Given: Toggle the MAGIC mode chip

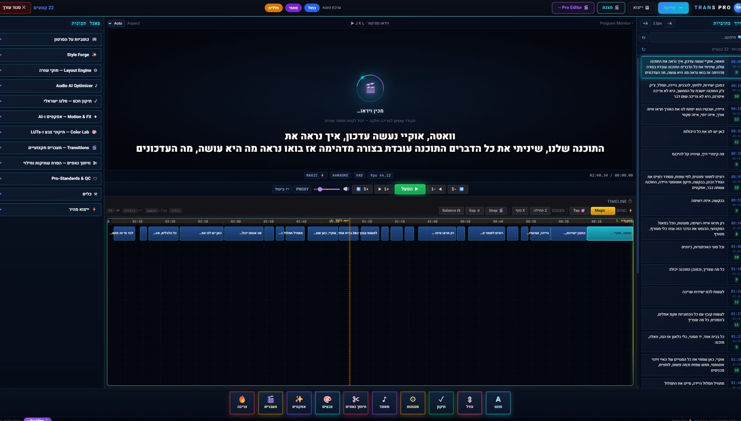Looking at the screenshot, I should click(315, 175).
